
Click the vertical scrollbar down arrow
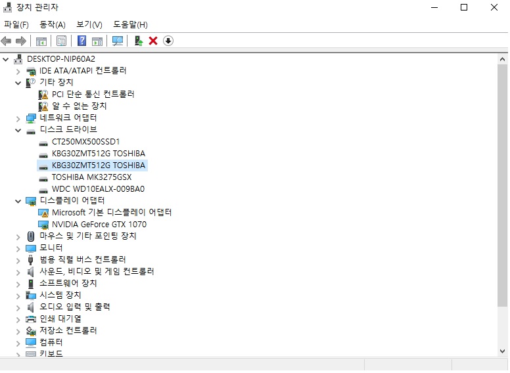503,352
